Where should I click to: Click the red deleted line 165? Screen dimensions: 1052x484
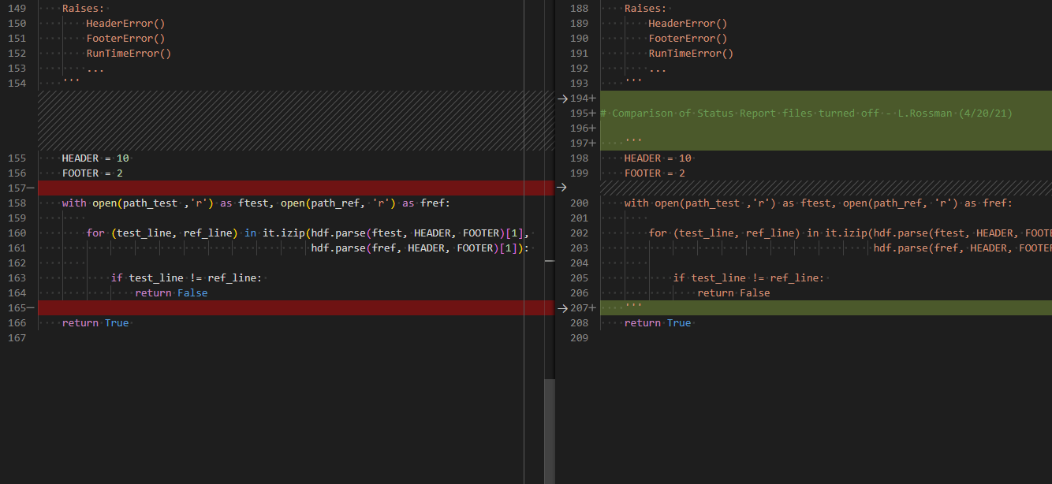[296, 308]
